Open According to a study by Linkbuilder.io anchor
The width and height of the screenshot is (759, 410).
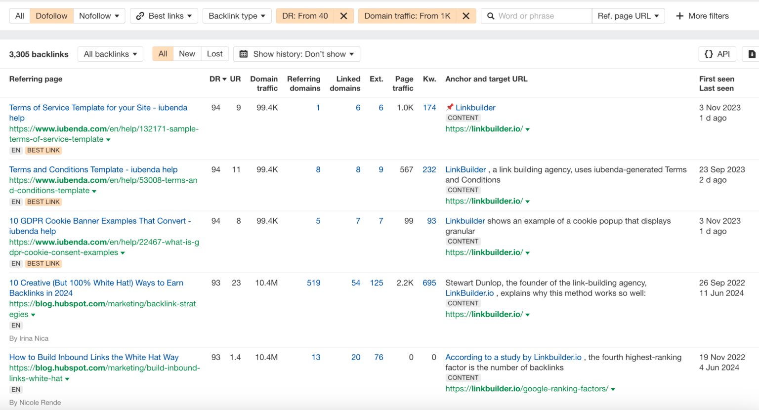[x=513, y=357]
